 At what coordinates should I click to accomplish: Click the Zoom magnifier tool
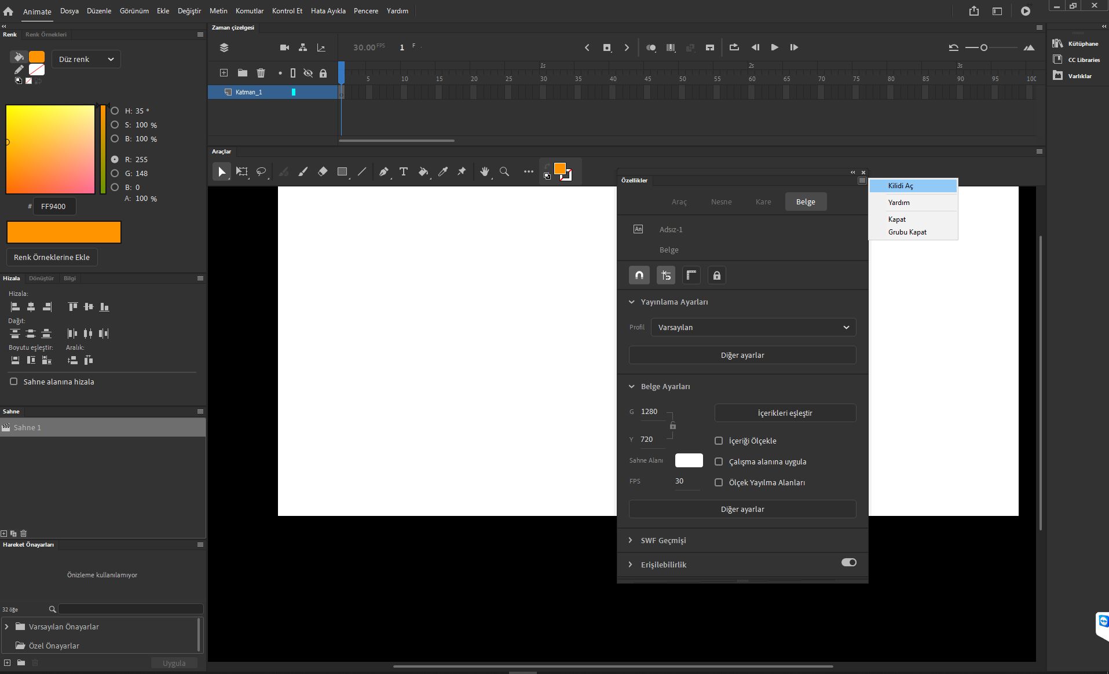tap(504, 171)
